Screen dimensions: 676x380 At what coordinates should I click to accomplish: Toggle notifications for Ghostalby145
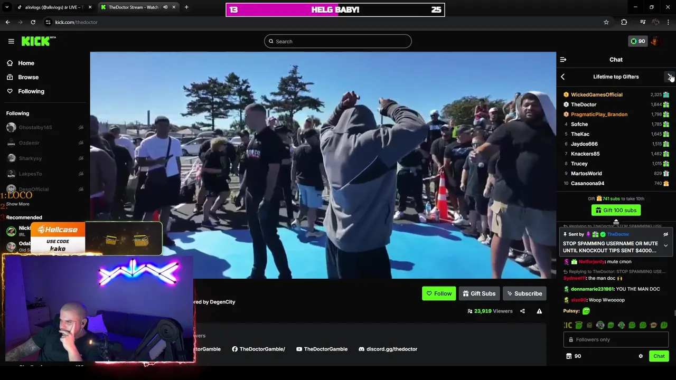tap(81, 127)
